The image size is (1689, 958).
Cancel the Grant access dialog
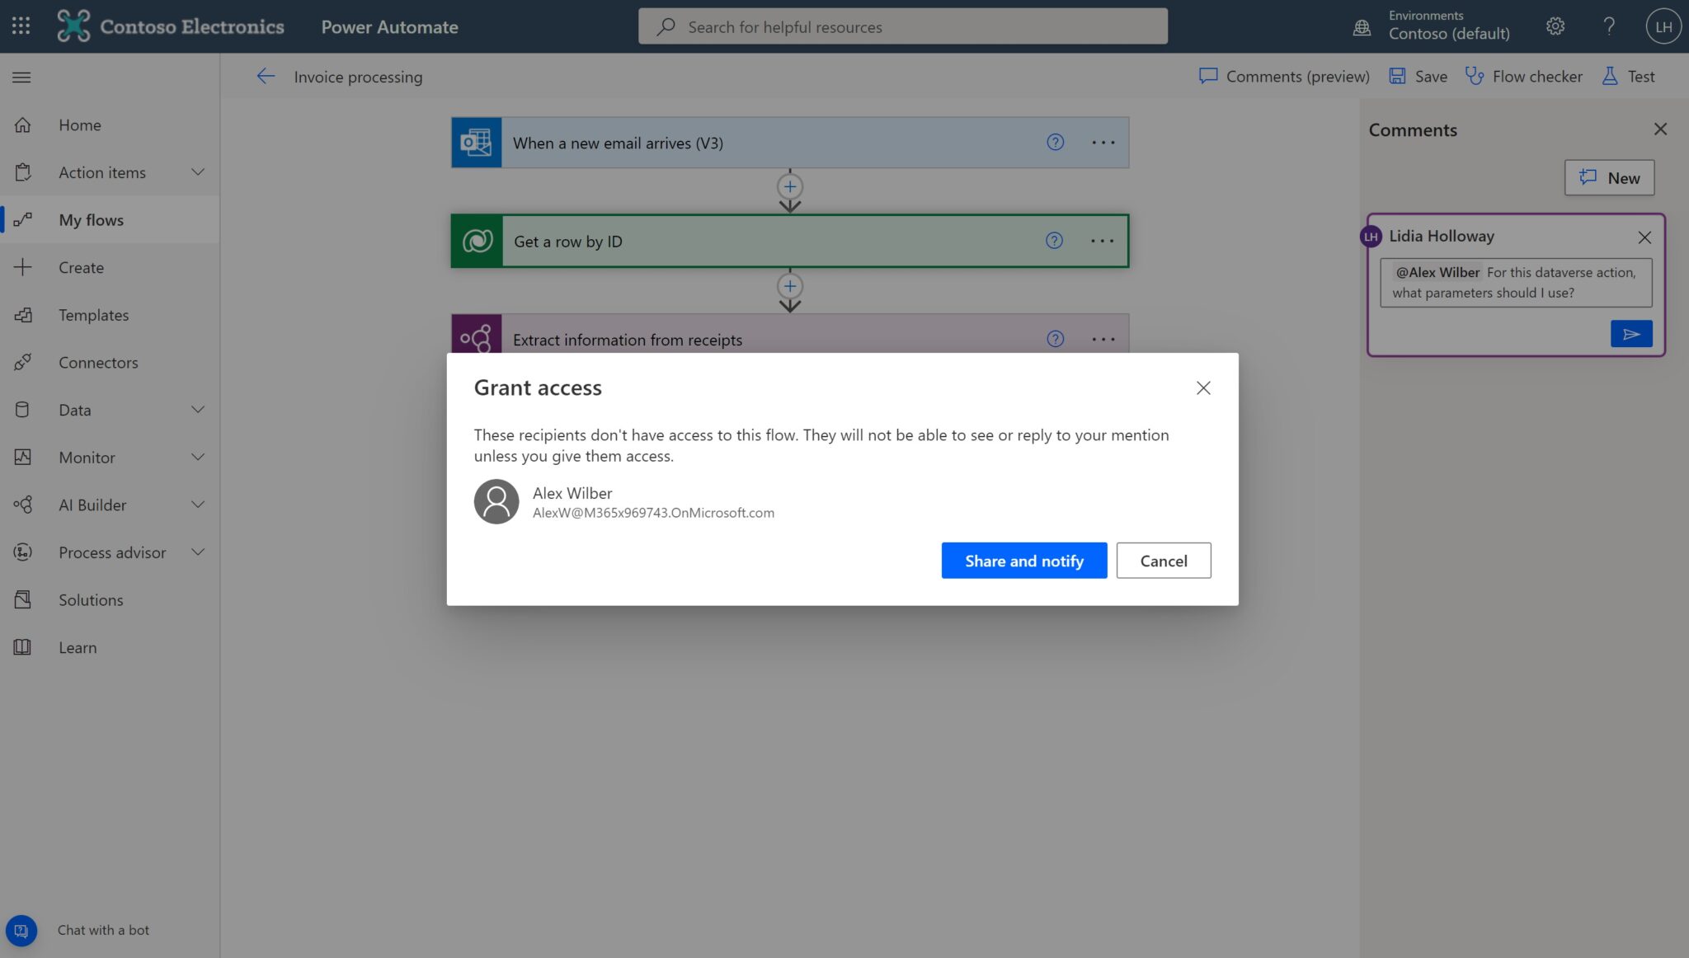(1163, 560)
